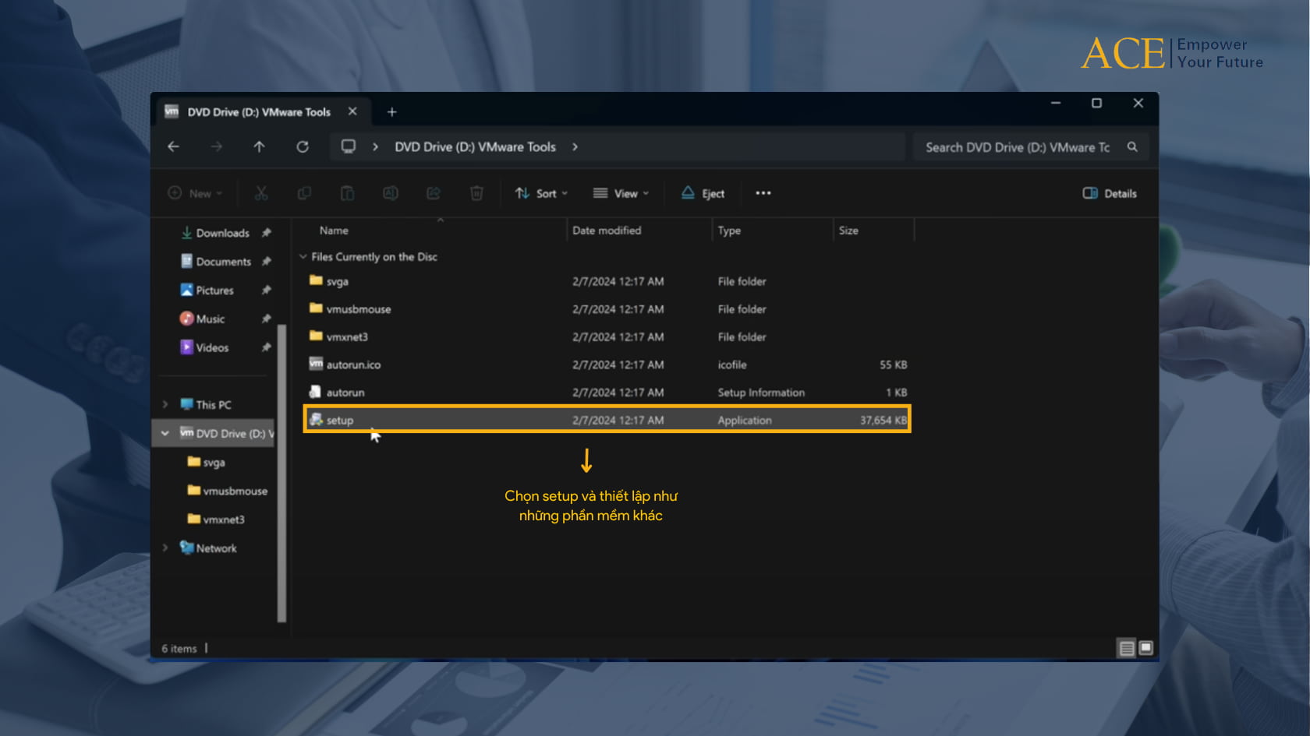Go up one folder level arrow
Viewport: 1310px width, 736px height.
259,146
